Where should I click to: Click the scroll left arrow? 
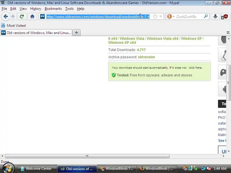pos(2,156)
